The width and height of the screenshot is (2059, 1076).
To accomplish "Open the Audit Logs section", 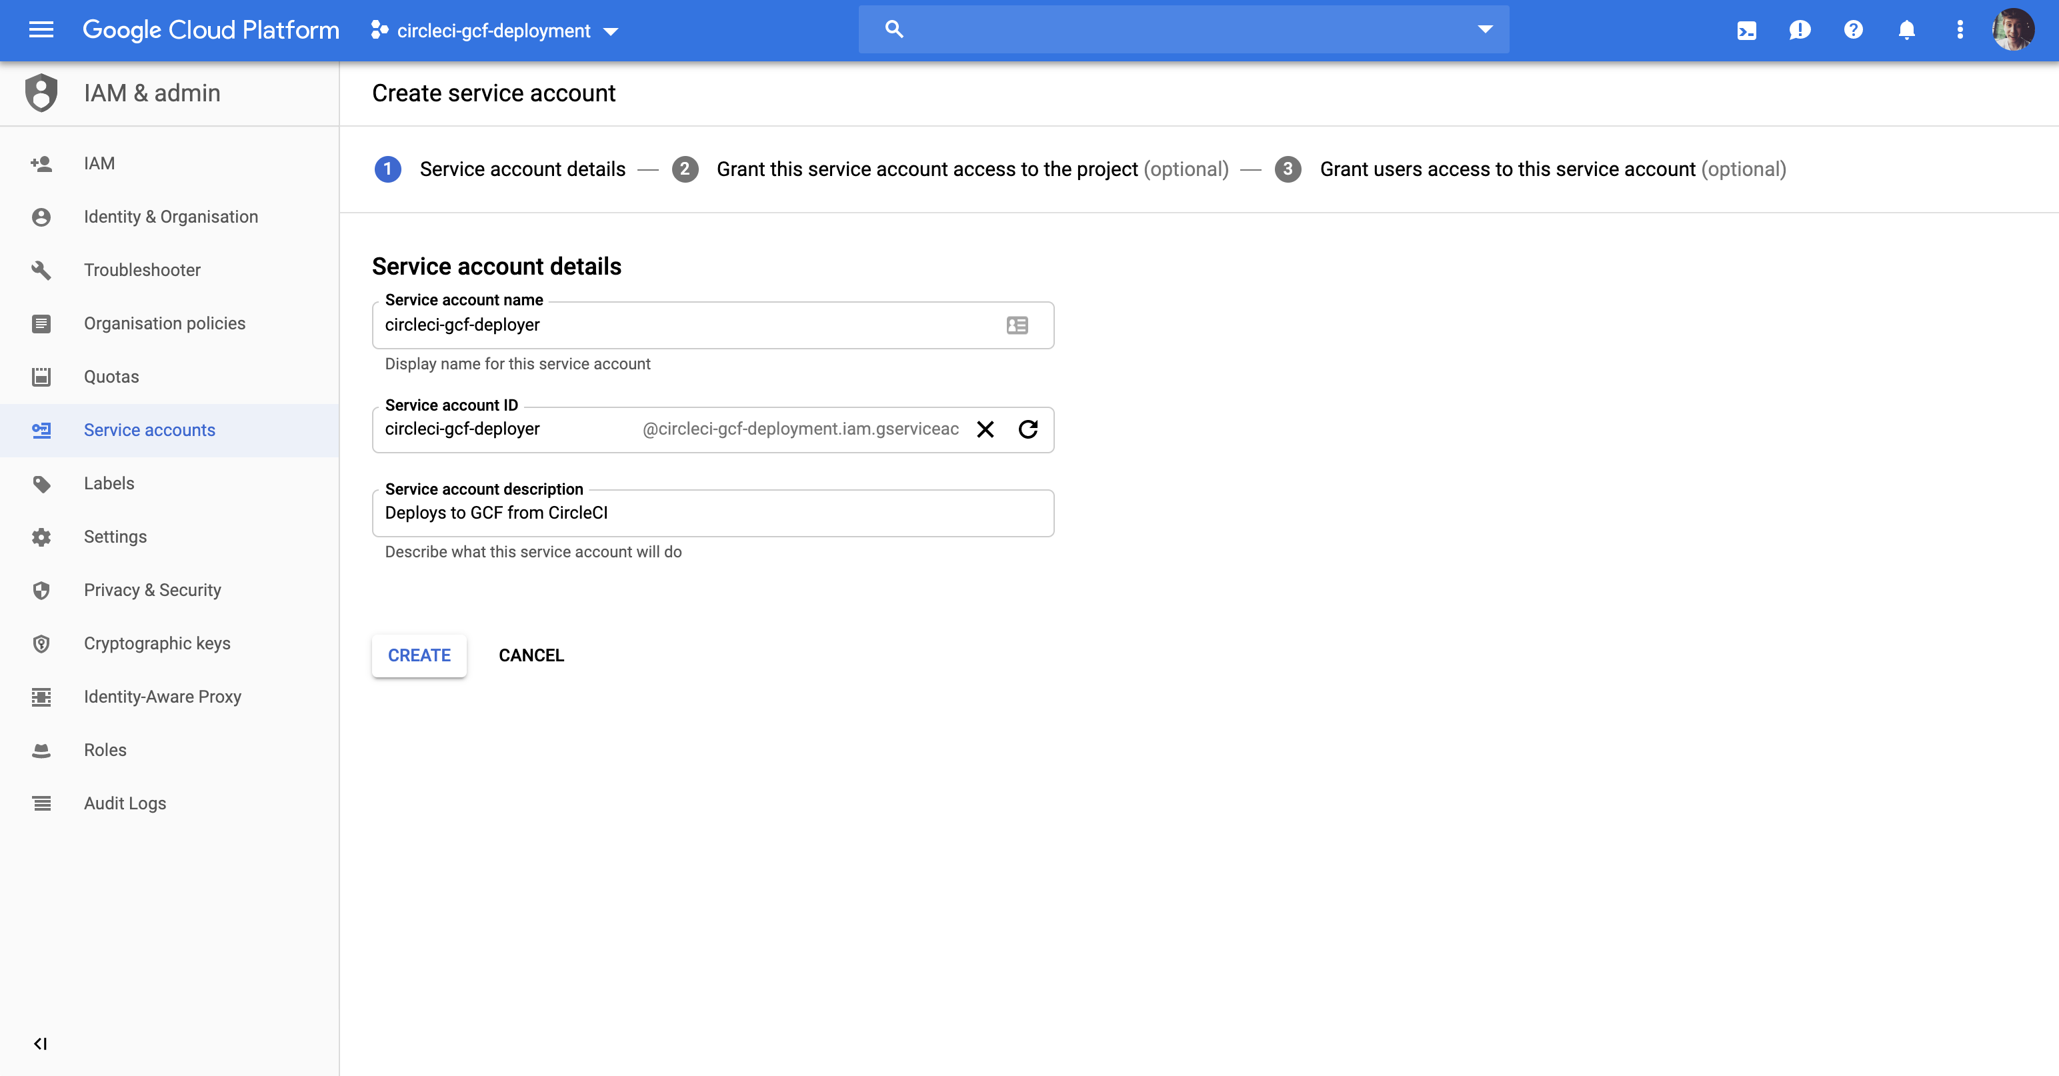I will tap(125, 803).
